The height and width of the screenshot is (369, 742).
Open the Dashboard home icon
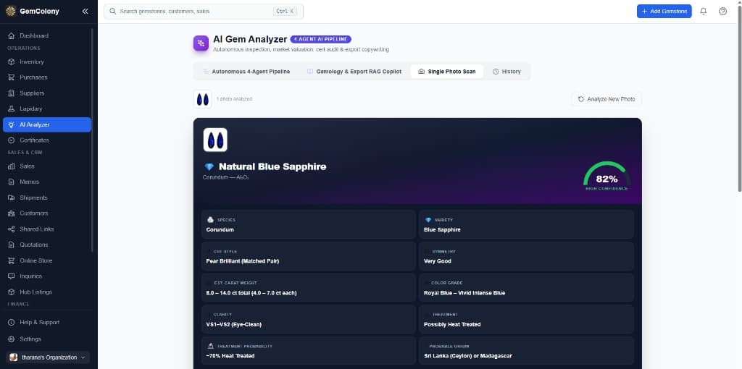click(x=12, y=36)
